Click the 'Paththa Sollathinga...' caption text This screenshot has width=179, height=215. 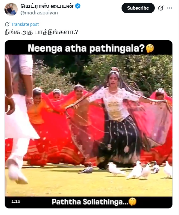pyautogui.click(x=90, y=202)
